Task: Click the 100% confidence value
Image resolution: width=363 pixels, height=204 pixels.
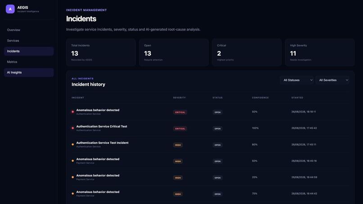Action: pyautogui.click(x=255, y=128)
